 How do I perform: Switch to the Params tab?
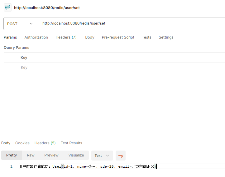pos(10,37)
